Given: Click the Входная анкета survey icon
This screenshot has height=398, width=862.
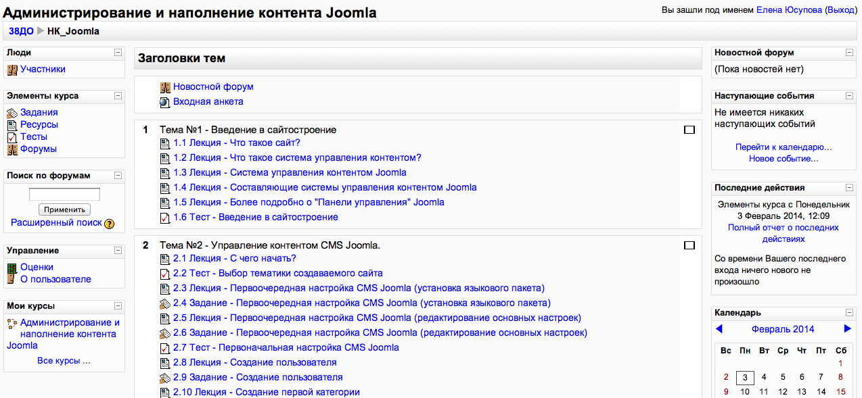Looking at the screenshot, I should tap(165, 102).
